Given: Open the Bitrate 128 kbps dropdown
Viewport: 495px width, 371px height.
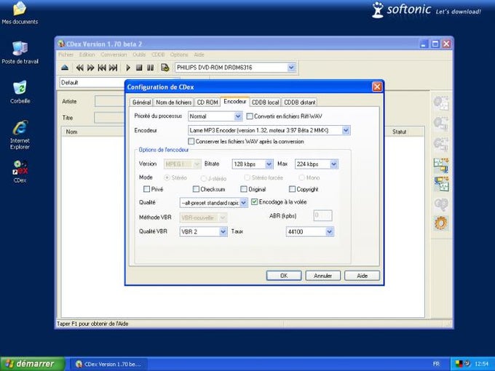Looking at the screenshot, I should (x=269, y=164).
